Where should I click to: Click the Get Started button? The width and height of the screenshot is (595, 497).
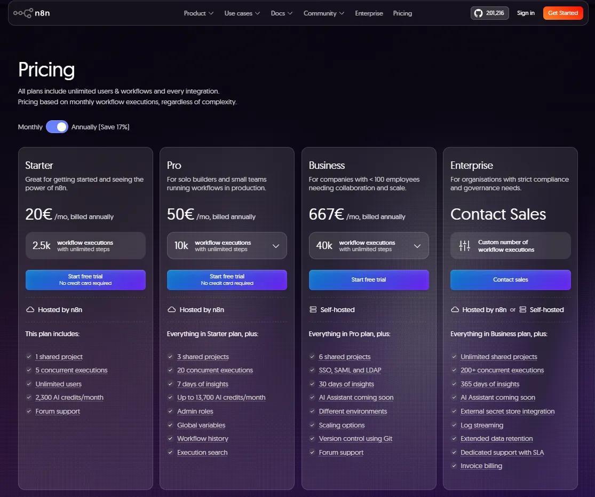tap(563, 13)
